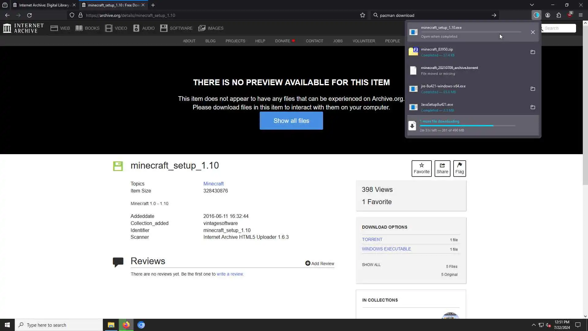Expand the list-all-tabs dropdown arrow
588x331 pixels.
tap(532, 5)
